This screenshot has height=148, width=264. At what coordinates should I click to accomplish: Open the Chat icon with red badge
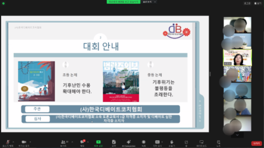[x=82, y=142]
